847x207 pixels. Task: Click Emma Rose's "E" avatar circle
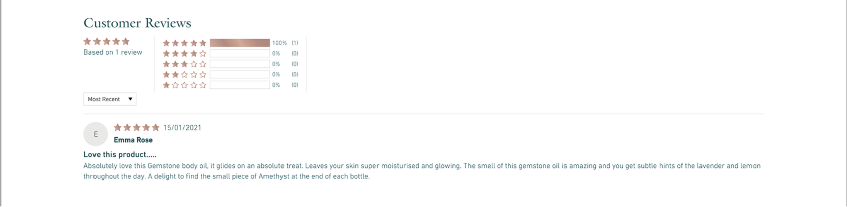96,134
